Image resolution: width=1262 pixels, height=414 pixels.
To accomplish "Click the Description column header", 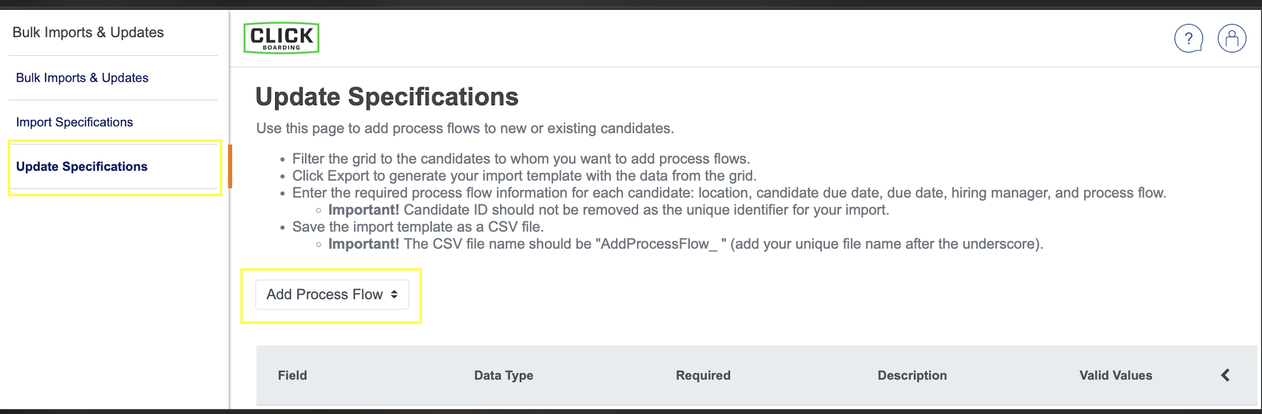I will click(x=911, y=375).
